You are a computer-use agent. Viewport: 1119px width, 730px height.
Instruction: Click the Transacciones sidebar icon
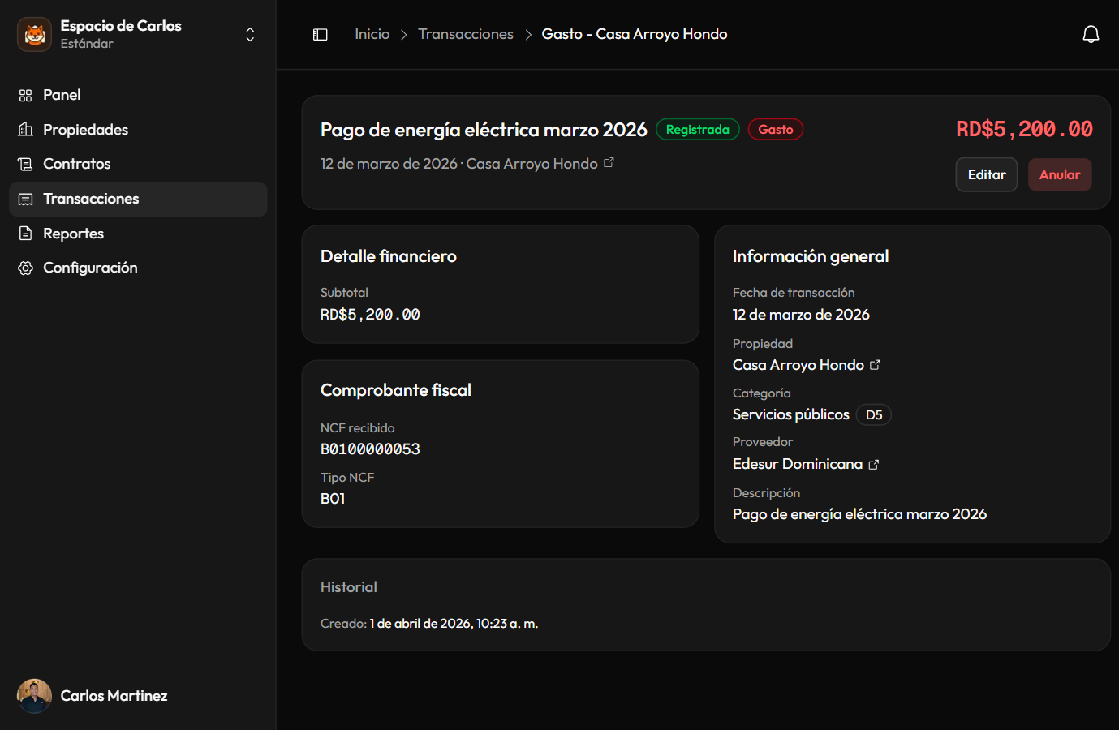25,199
